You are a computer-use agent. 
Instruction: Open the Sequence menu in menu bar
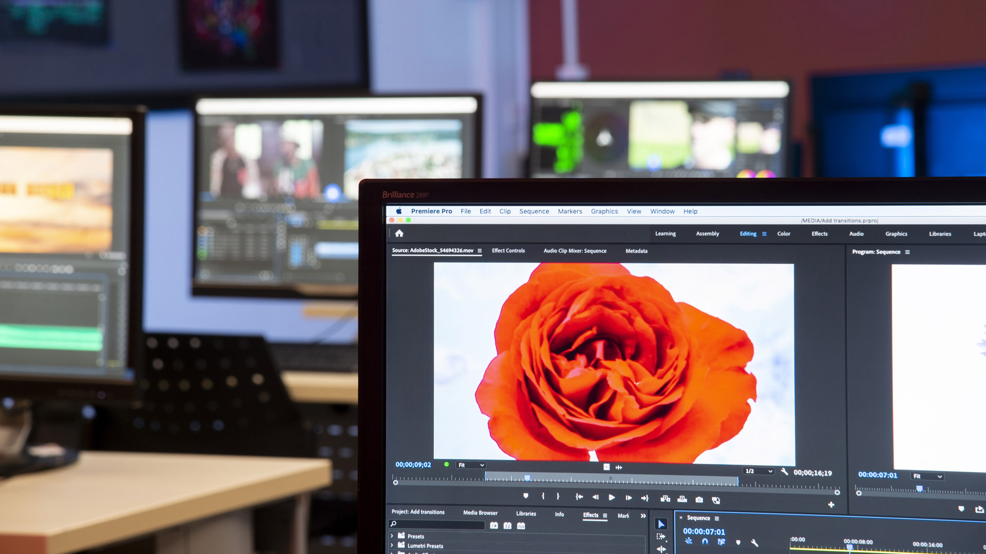pyautogui.click(x=534, y=211)
